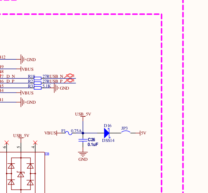Select the USB_P signal port symbol
Screen dimensions: 208x193
[x=69, y=81]
